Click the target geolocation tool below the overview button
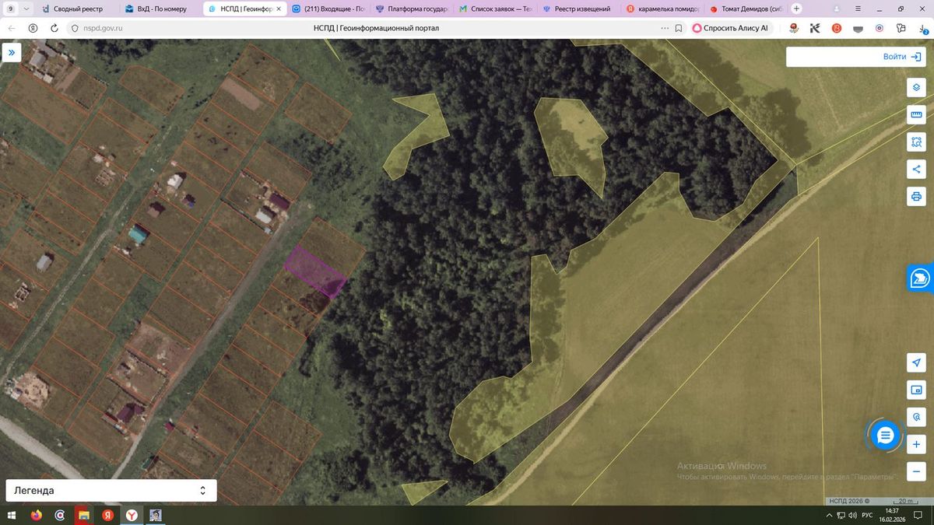934x525 pixels. click(x=916, y=417)
